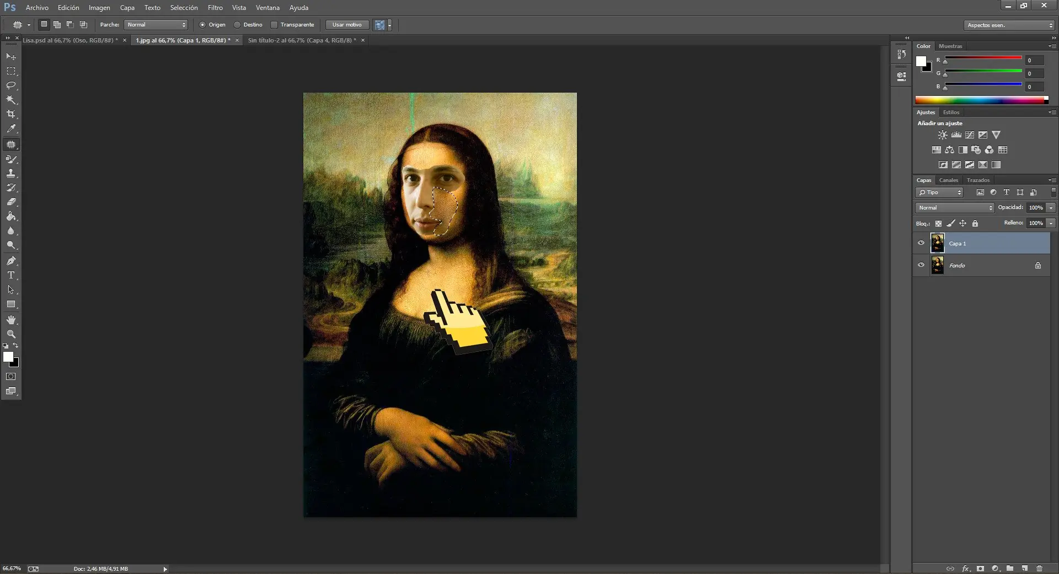Image resolution: width=1059 pixels, height=574 pixels.
Task: Open the Relleno slider dropdown arrow
Action: (x=1051, y=223)
